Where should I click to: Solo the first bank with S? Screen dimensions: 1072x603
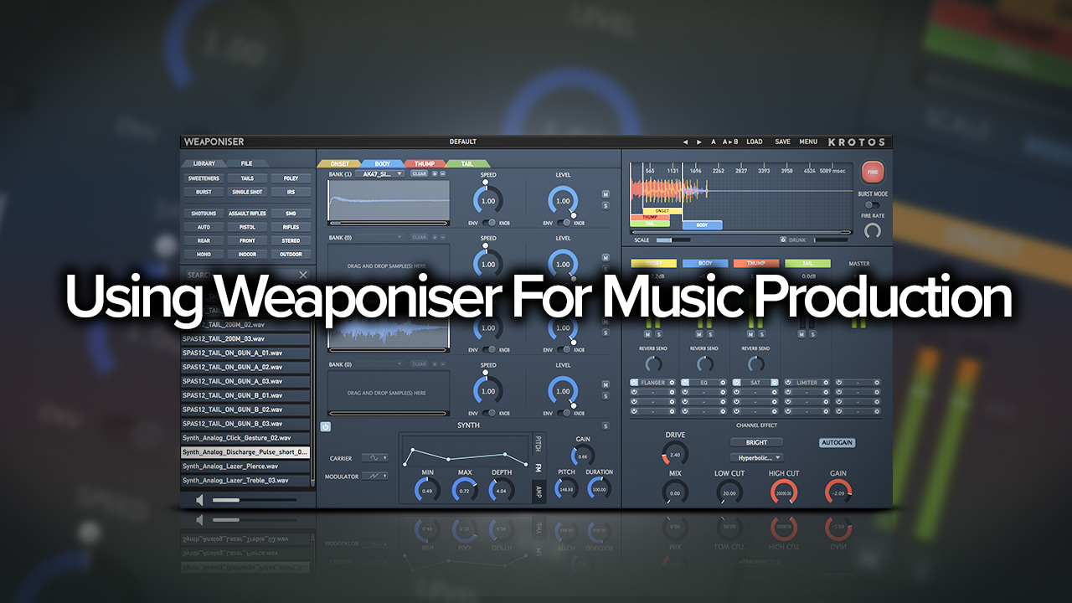click(606, 205)
